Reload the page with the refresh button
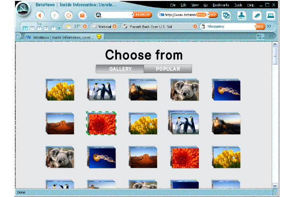 68,15
